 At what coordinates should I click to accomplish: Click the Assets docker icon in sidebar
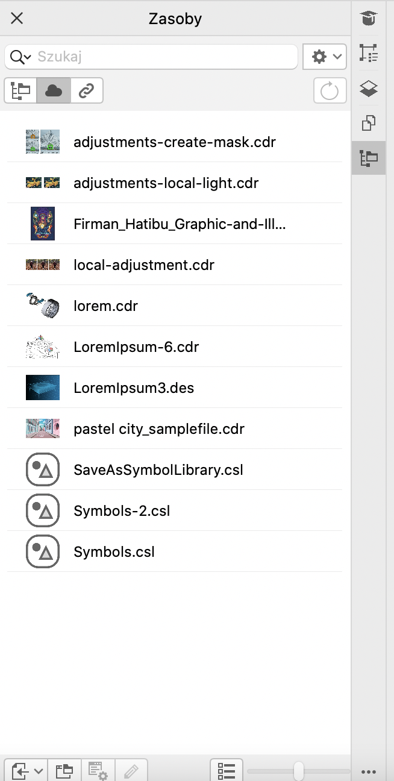click(x=369, y=158)
